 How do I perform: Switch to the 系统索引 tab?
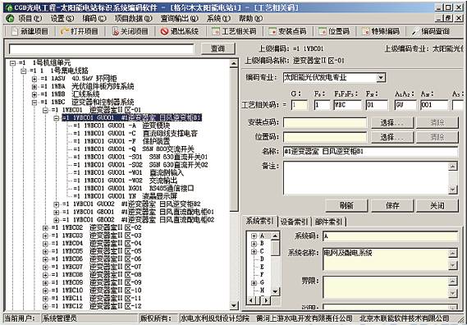(259, 222)
